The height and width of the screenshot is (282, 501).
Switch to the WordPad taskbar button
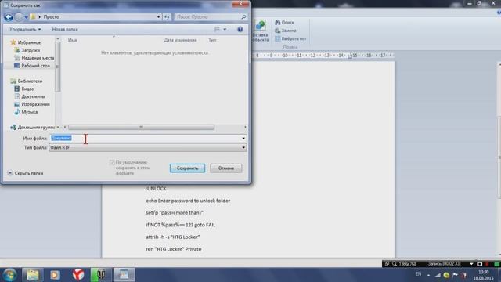coord(124,275)
